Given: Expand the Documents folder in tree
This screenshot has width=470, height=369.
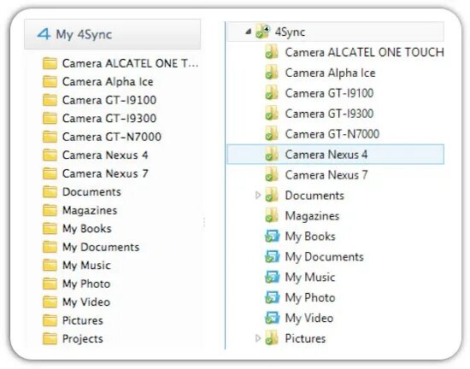Looking at the screenshot, I should tap(258, 196).
